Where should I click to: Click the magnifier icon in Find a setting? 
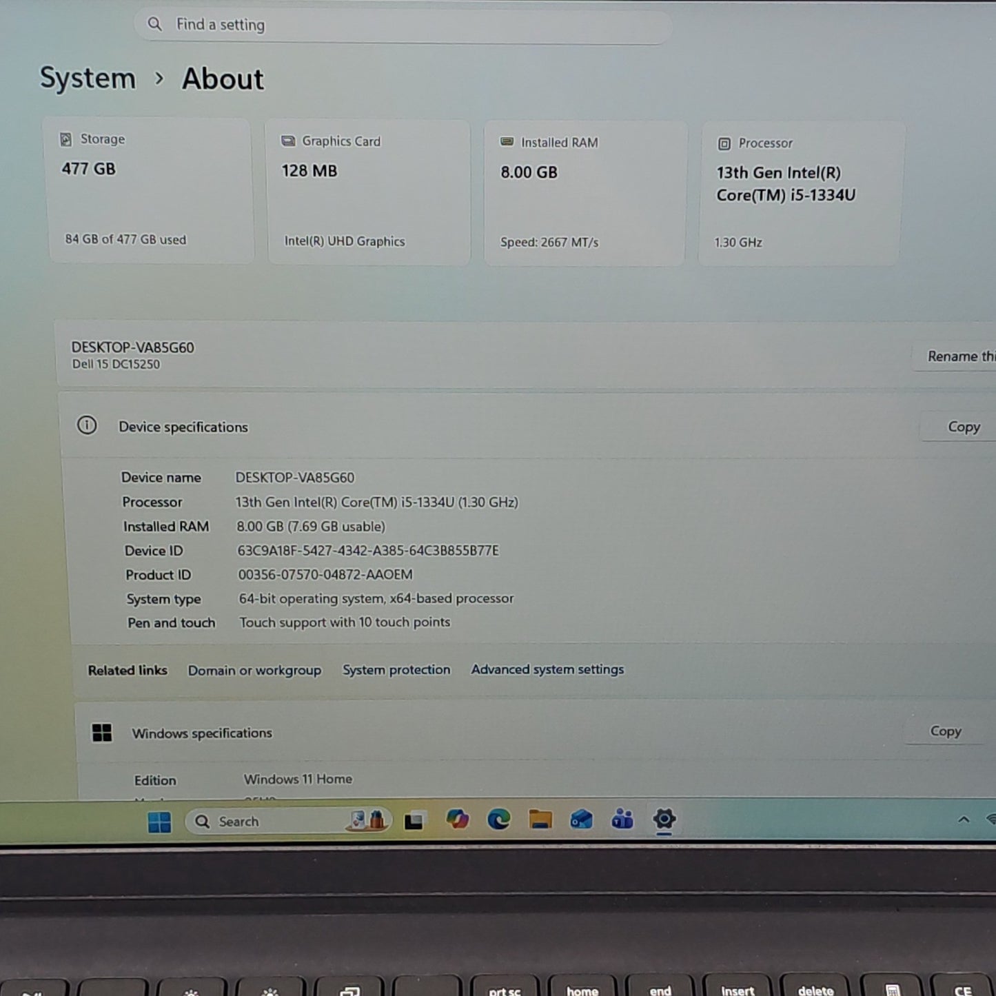tap(155, 24)
